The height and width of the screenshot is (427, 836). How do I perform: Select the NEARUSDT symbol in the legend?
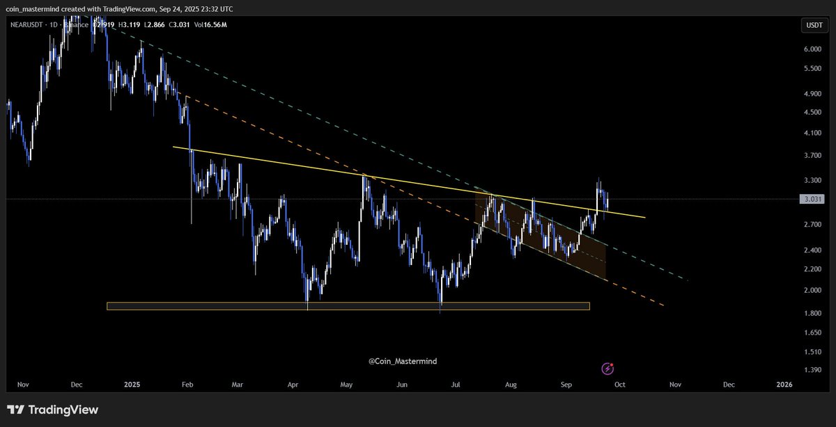[x=26, y=25]
